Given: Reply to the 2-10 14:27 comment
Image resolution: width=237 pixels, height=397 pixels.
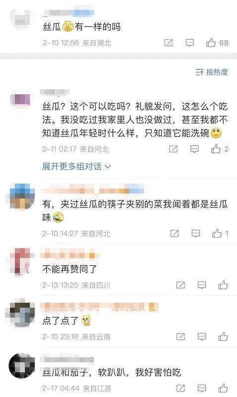Looking at the screenshot, I should pos(196,233).
